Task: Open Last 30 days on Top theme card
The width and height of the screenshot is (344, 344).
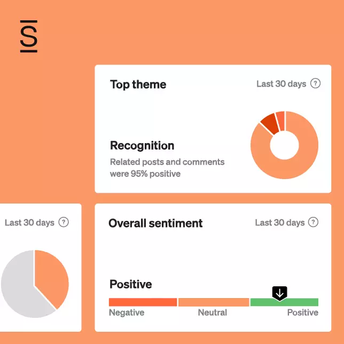Action: click(282, 84)
